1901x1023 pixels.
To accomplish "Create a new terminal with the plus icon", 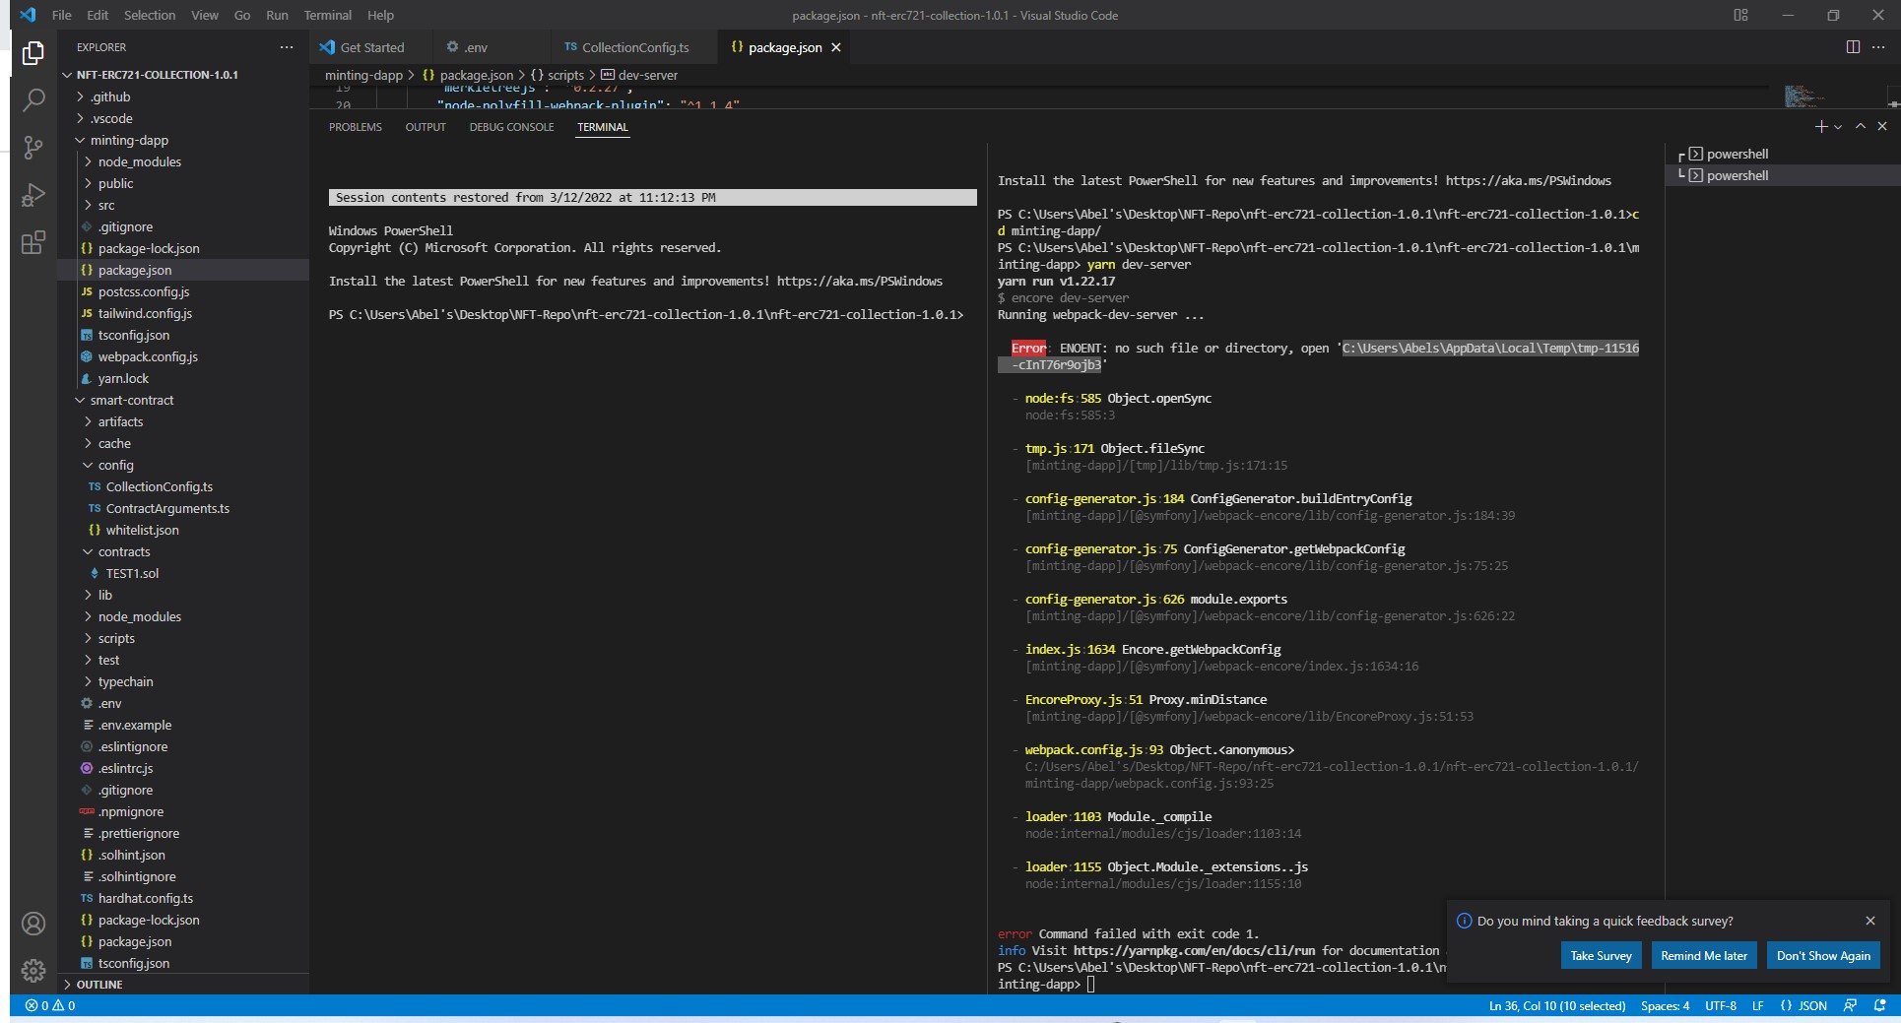I will pos(1821,126).
